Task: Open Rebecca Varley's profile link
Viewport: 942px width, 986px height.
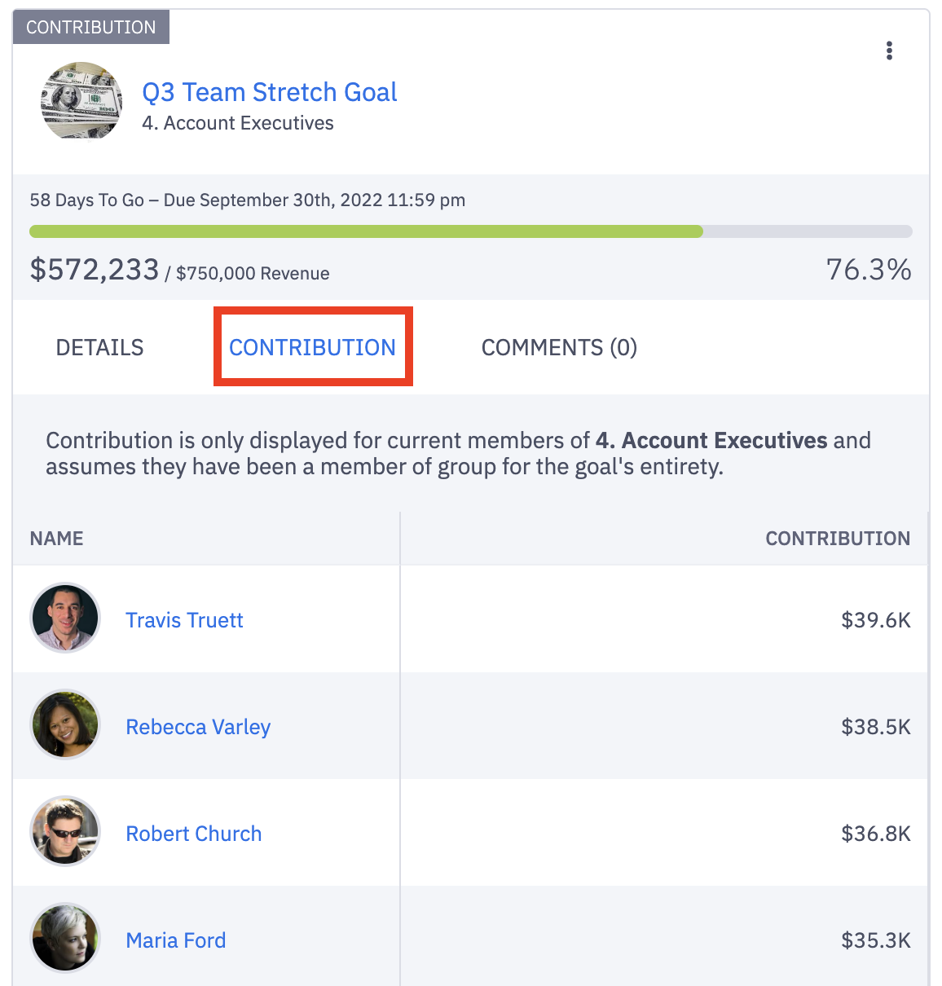Action: pos(198,727)
